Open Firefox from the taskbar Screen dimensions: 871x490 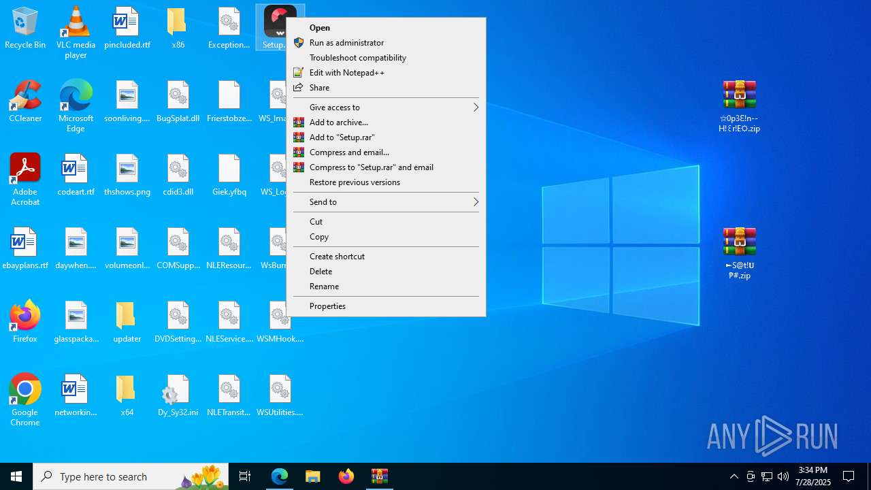click(346, 476)
